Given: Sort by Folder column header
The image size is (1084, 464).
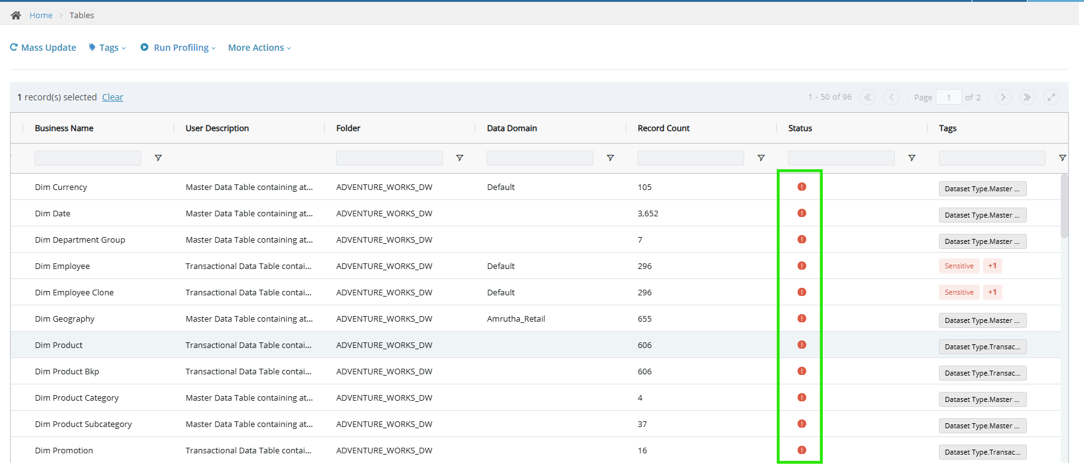Looking at the screenshot, I should coord(348,128).
